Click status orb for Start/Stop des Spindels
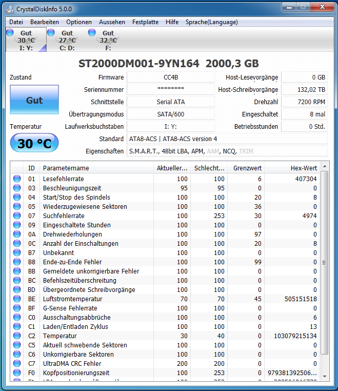Image resolution: width=338 pixels, height=391 pixels. pos(17,197)
